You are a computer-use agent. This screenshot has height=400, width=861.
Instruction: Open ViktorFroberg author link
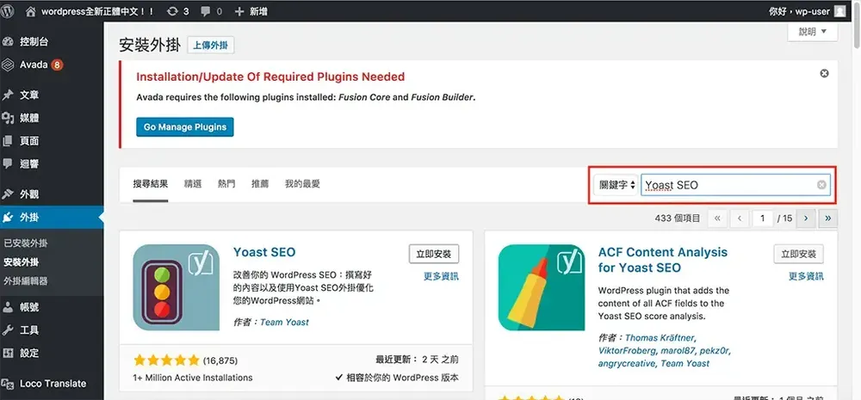(627, 350)
